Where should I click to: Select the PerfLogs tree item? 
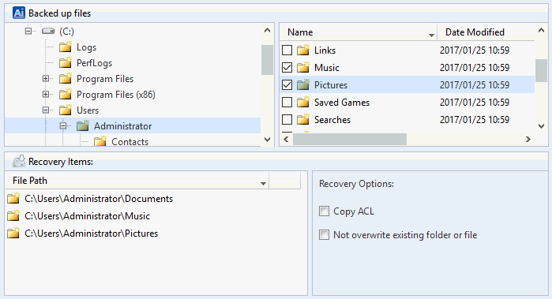tap(94, 63)
